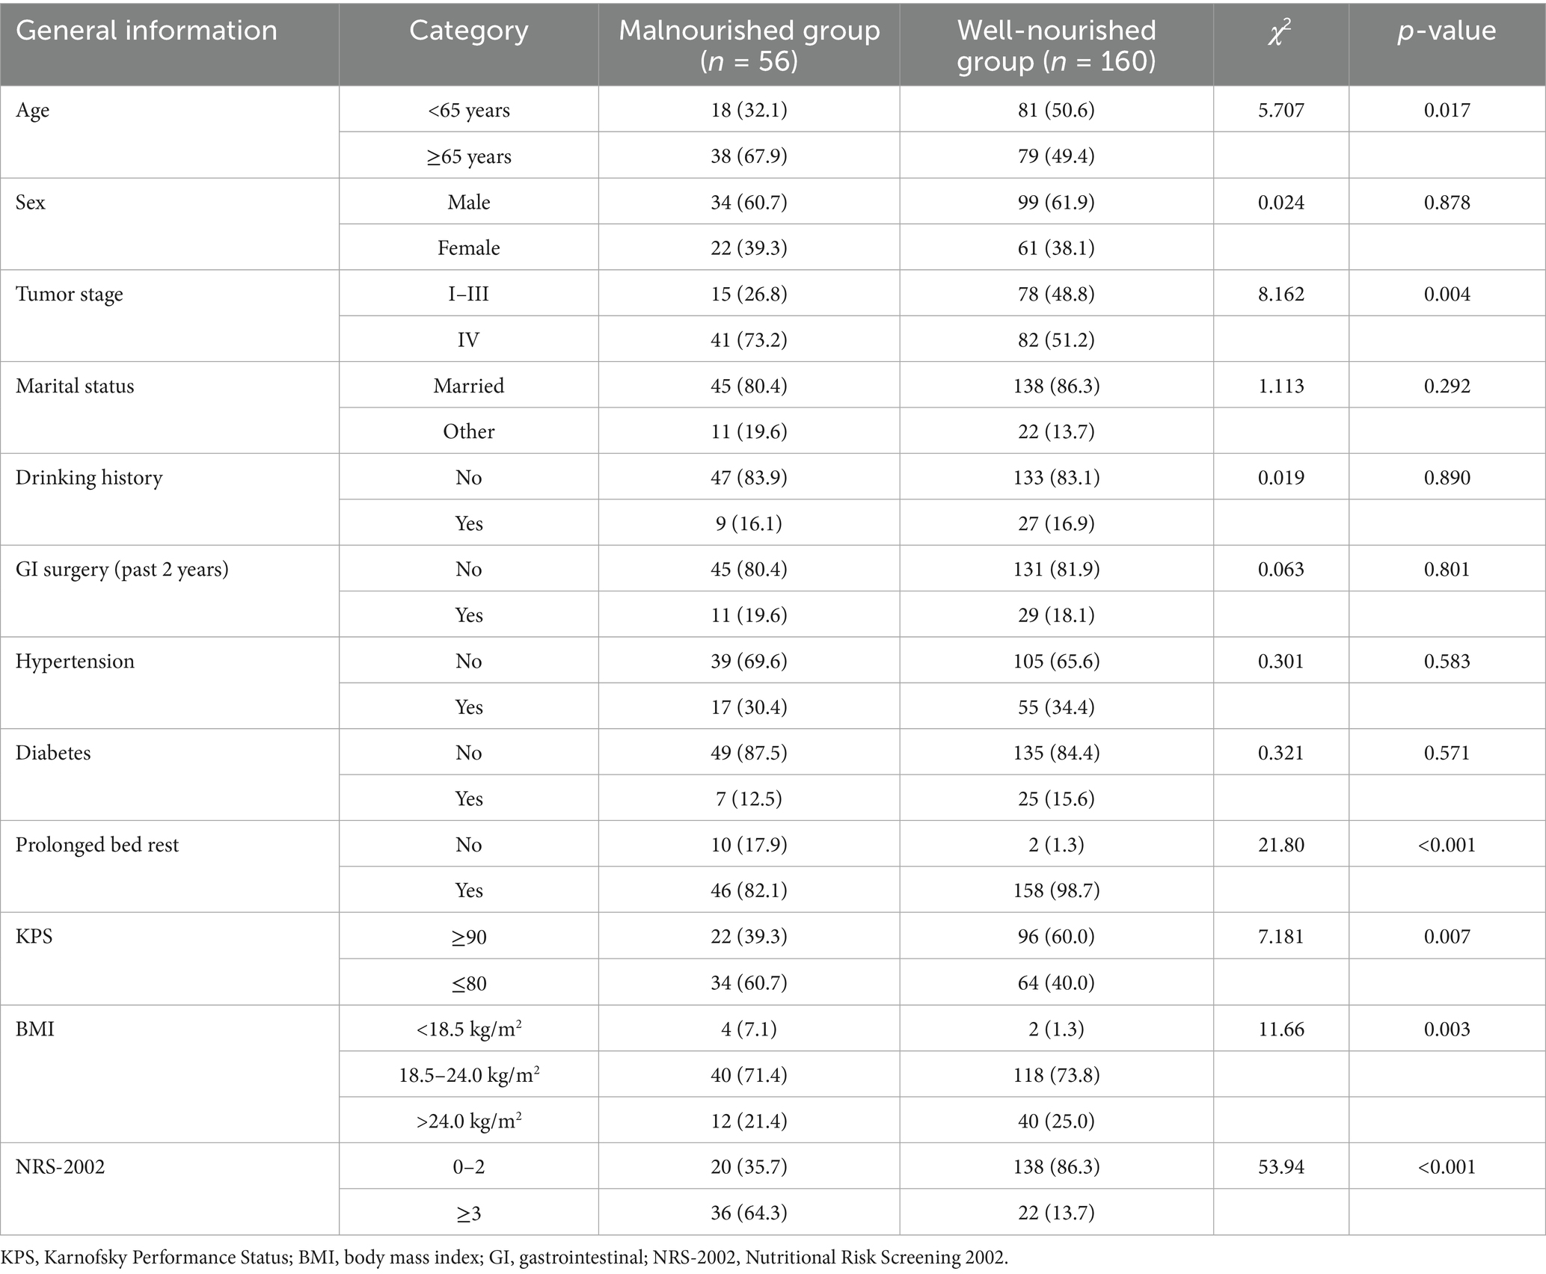Click the Malnourished group column header
The height and width of the screenshot is (1274, 1546).
[749, 45]
